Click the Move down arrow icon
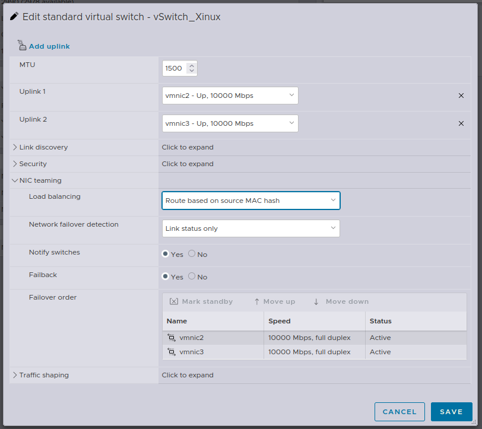The height and width of the screenshot is (429, 482). pyautogui.click(x=316, y=301)
